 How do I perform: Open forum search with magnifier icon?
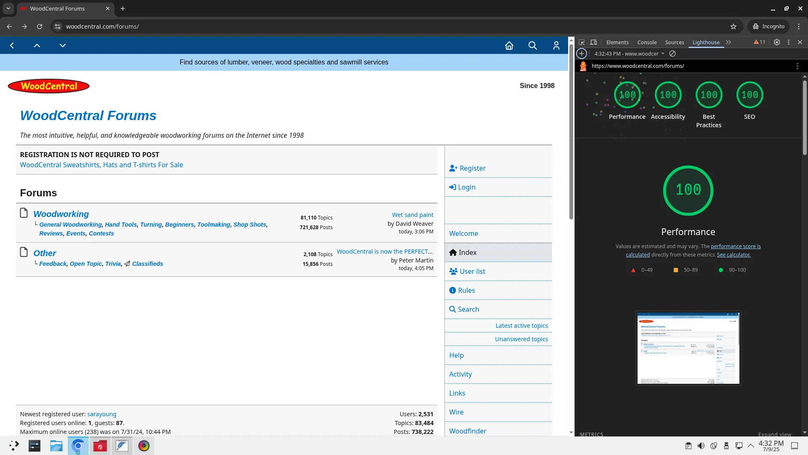pos(533,45)
